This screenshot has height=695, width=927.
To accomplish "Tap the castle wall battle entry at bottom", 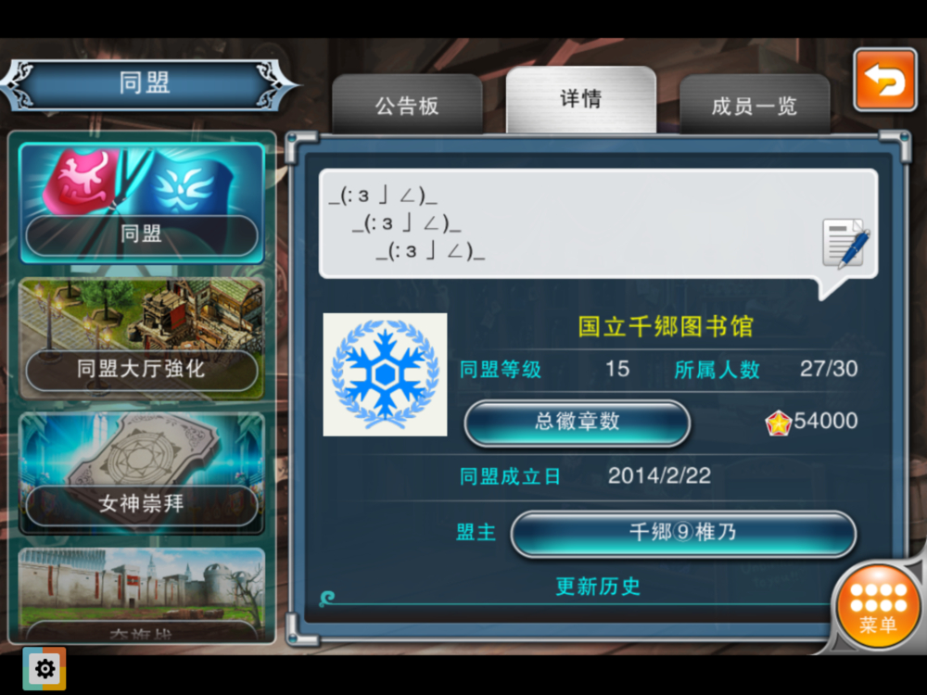I will (142, 594).
